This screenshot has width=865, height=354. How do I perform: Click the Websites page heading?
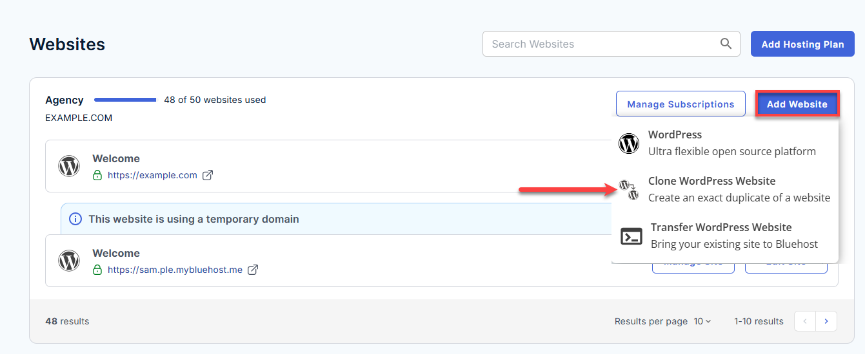click(67, 44)
